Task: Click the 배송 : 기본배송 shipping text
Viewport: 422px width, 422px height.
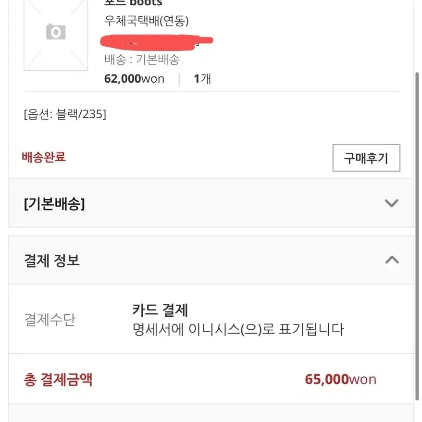Action: tap(142, 59)
